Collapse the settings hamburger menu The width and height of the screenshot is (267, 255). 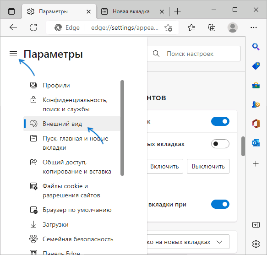click(x=13, y=53)
